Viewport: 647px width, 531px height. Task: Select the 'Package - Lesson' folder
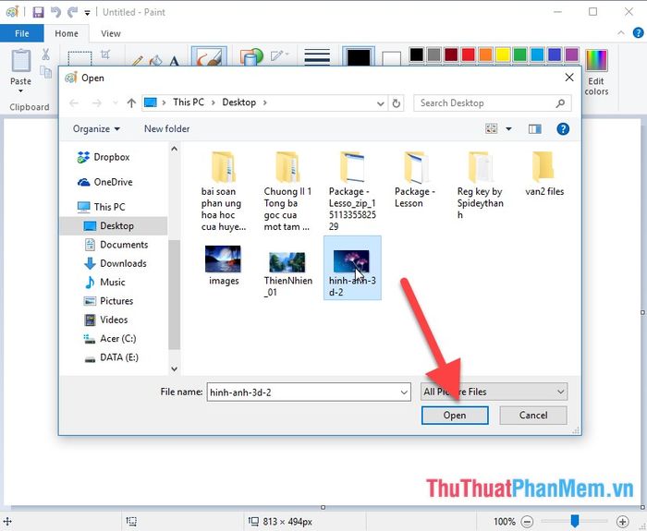click(x=415, y=179)
